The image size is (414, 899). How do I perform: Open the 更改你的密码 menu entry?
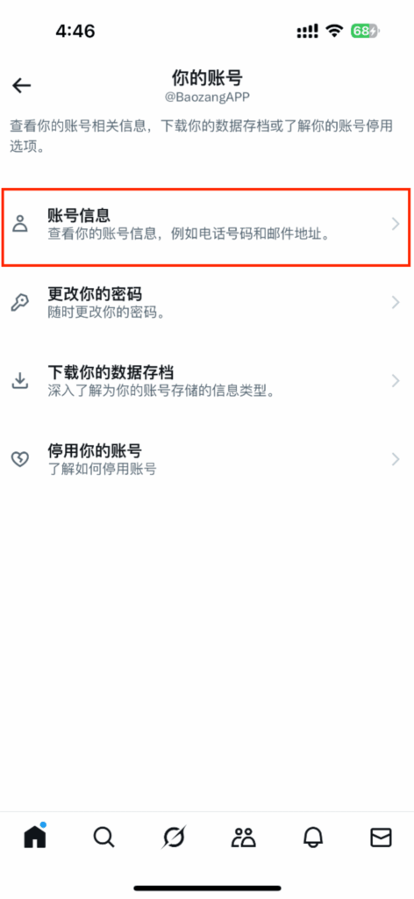207,303
